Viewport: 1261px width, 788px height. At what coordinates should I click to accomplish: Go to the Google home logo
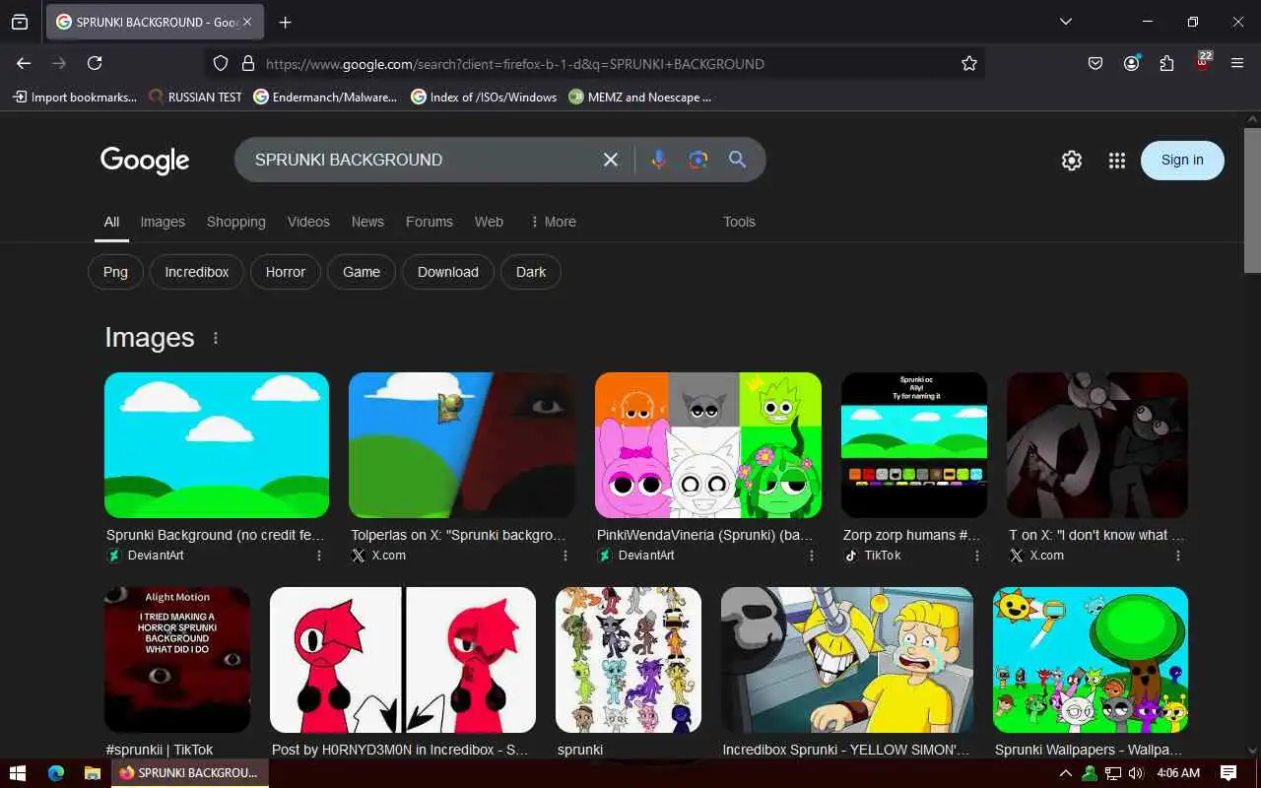(145, 160)
